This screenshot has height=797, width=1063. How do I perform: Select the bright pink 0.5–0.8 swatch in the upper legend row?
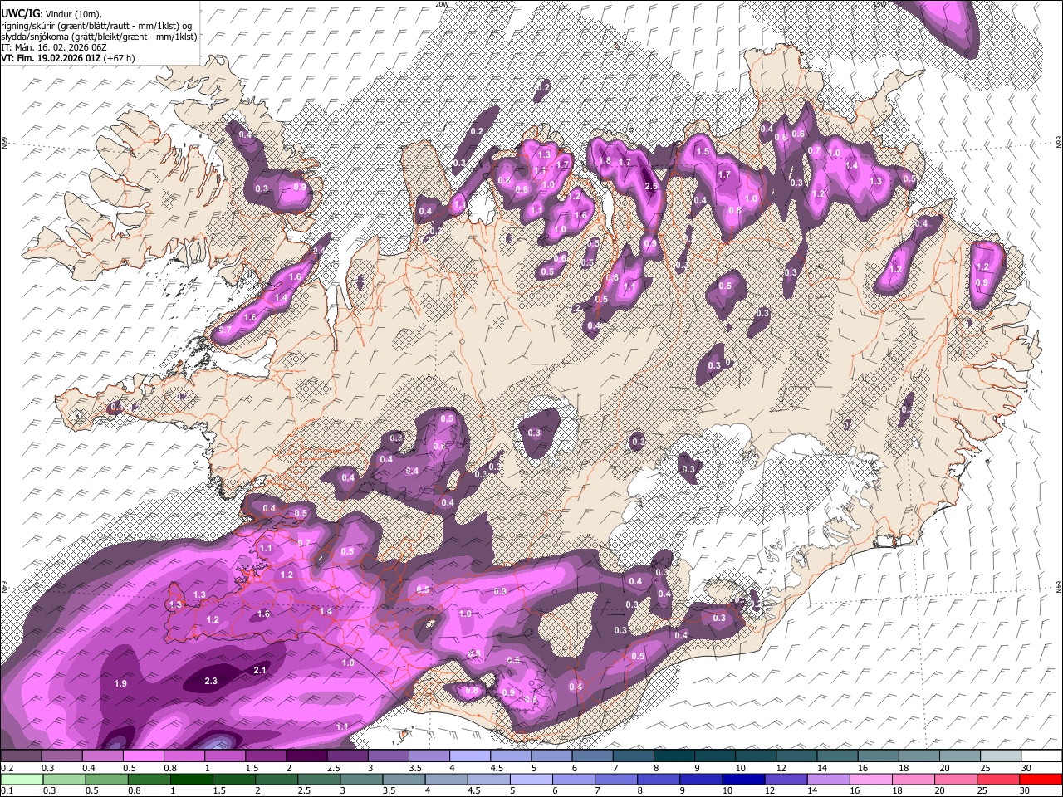point(144,756)
